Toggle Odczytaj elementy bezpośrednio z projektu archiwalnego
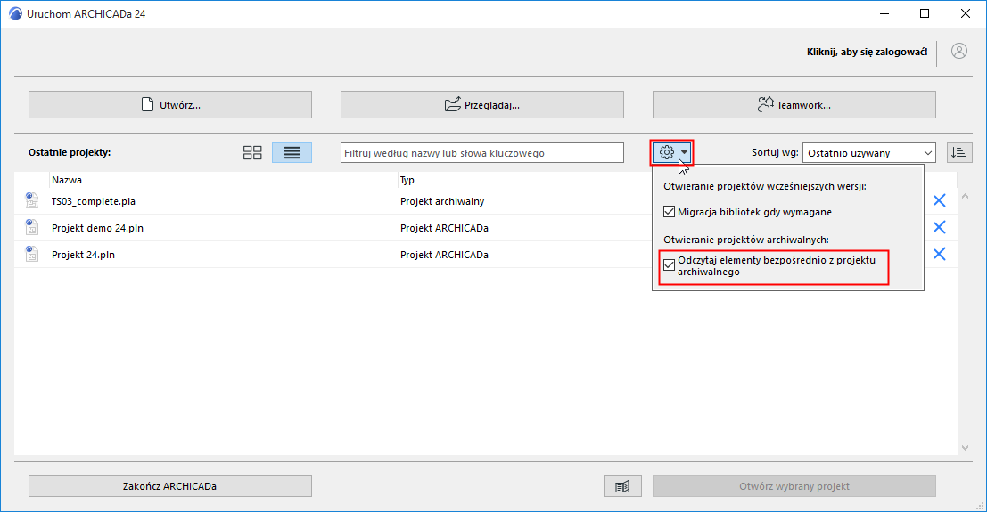The height and width of the screenshot is (512, 987). pos(669,265)
